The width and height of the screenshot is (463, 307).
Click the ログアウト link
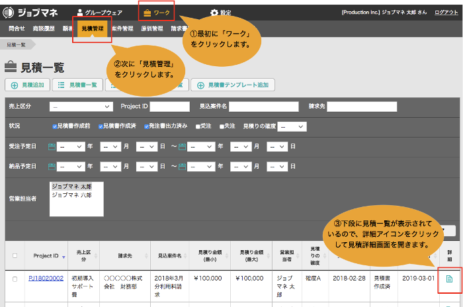tap(446, 13)
